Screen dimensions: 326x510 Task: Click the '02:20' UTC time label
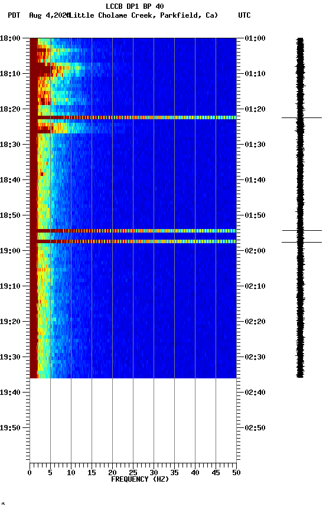point(255,322)
